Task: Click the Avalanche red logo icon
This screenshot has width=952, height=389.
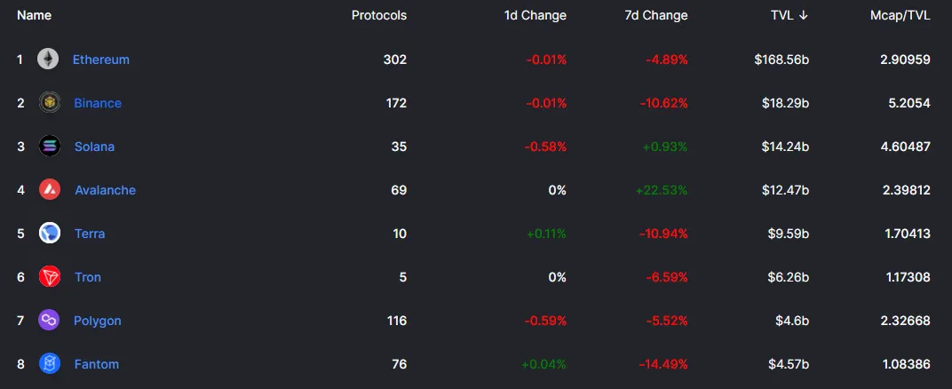Action: click(x=50, y=190)
